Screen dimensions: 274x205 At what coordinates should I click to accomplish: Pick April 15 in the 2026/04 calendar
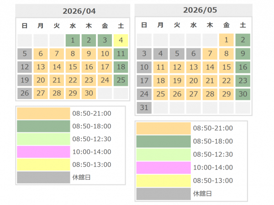[x=73, y=67]
